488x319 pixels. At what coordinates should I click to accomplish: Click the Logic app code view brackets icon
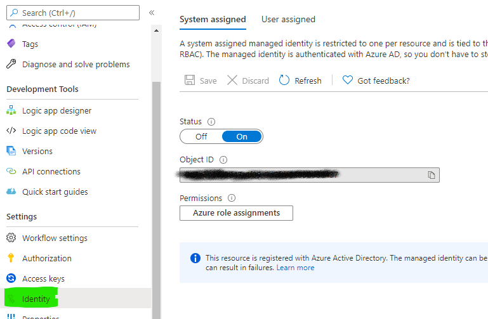[x=11, y=131]
